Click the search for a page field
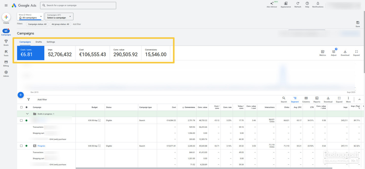Viewport: 365px width, 169px height. click(x=78, y=5)
